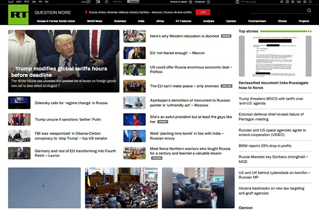The width and height of the screenshot is (319, 210).
Task: Click the RT green logo
Action: point(18,15)
